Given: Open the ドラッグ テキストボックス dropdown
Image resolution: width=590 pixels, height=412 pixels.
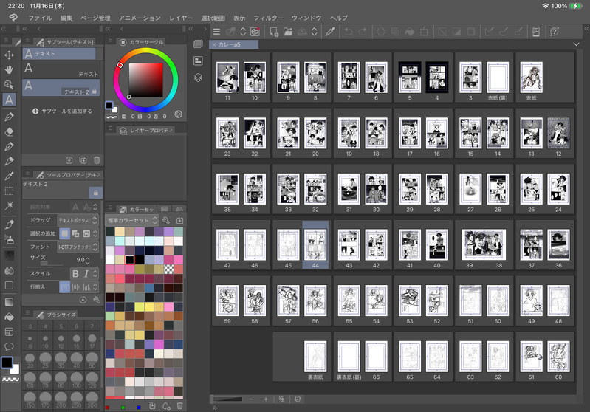Looking at the screenshot, I should (78, 220).
